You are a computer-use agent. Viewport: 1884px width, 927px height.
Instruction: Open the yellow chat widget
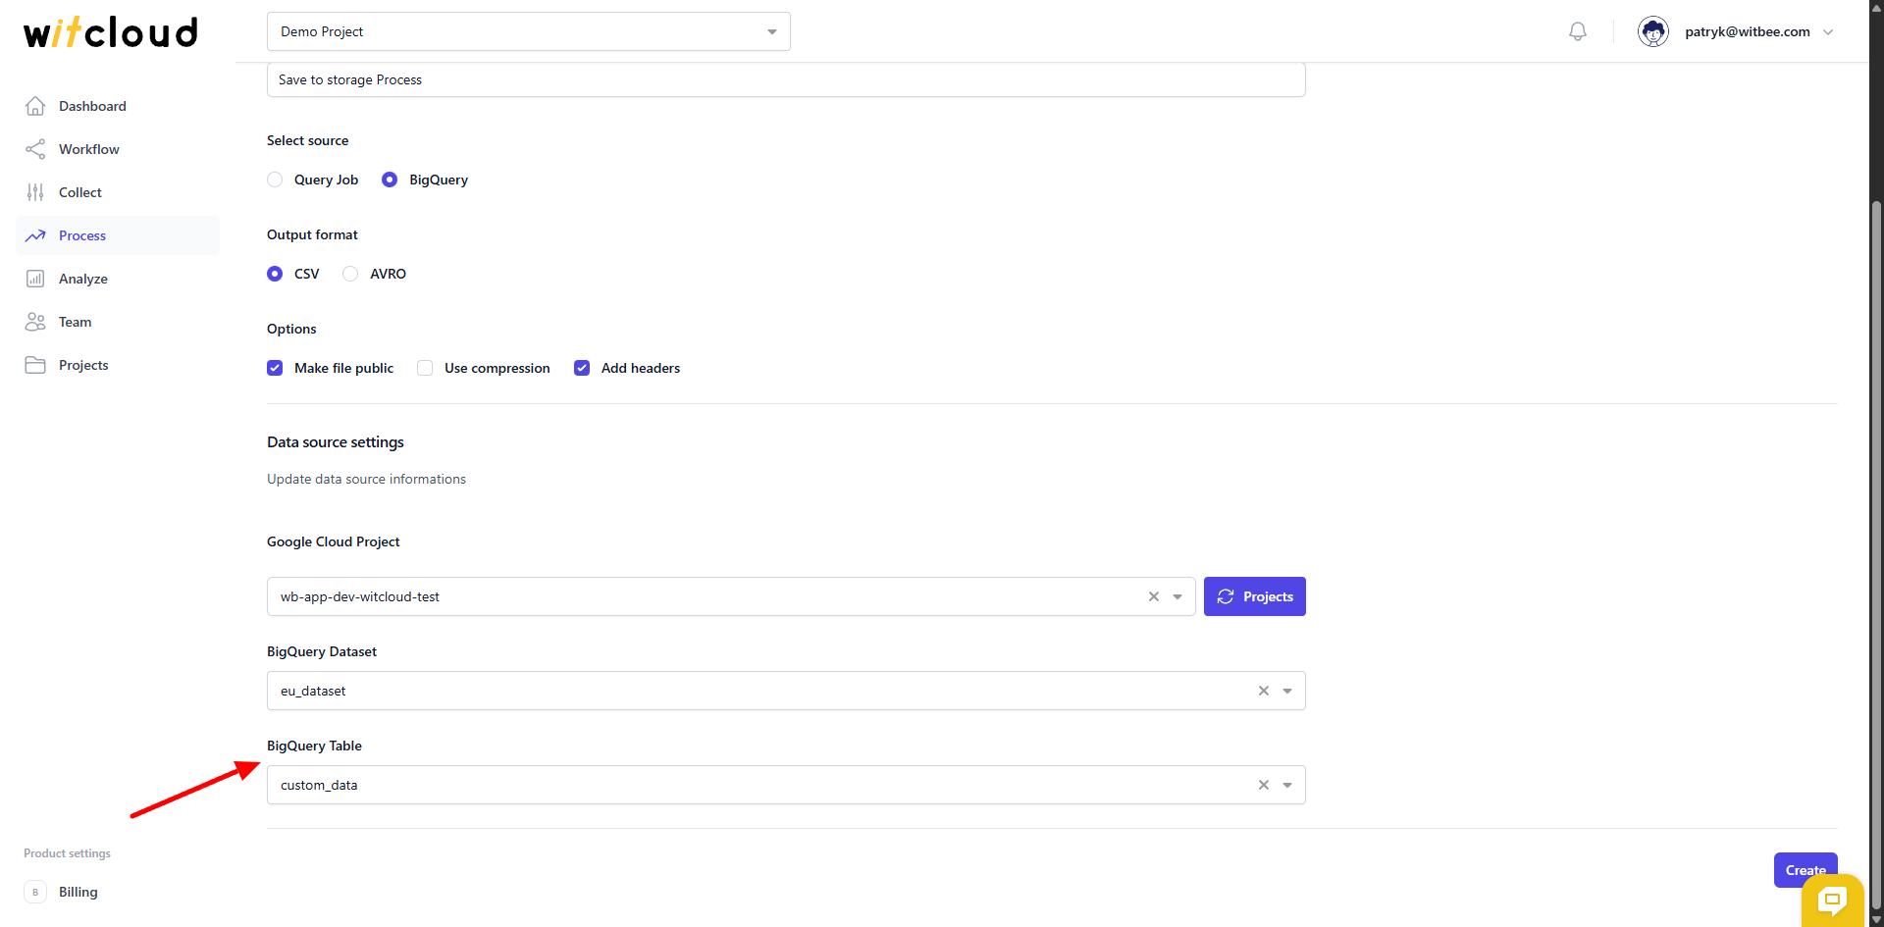[1832, 900]
